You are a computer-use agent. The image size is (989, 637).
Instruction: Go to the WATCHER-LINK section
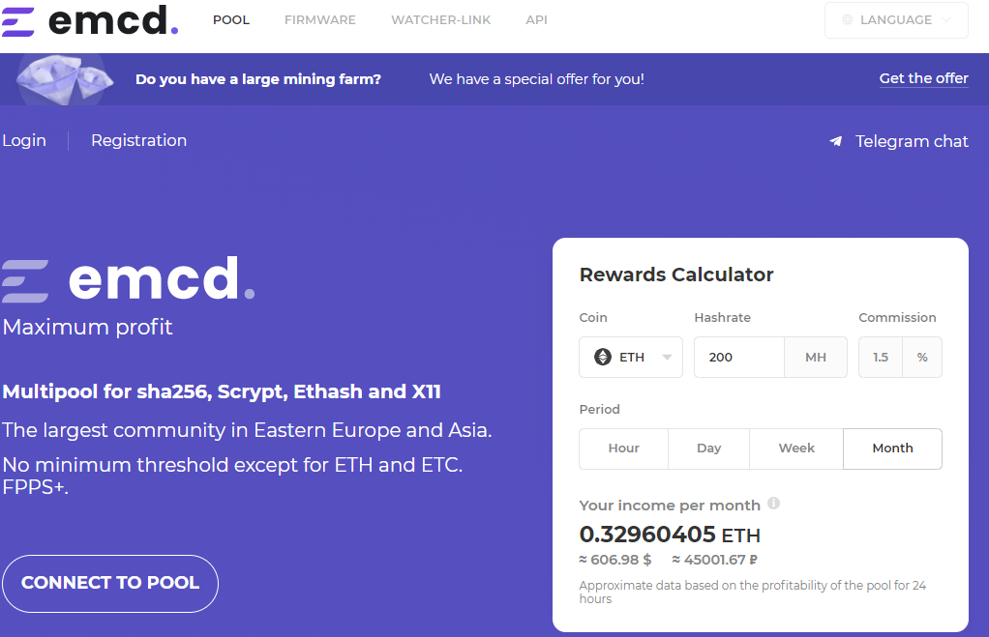tap(440, 19)
